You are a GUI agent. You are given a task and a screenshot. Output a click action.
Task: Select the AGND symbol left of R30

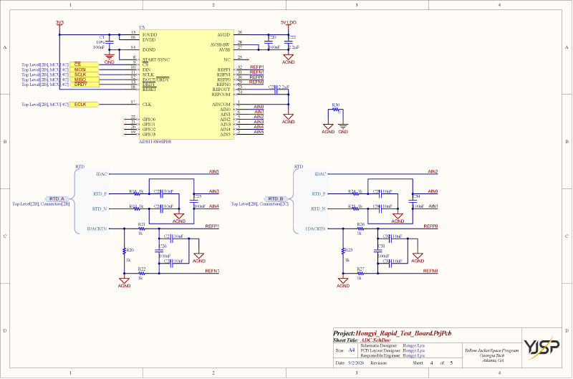pyautogui.click(x=328, y=129)
